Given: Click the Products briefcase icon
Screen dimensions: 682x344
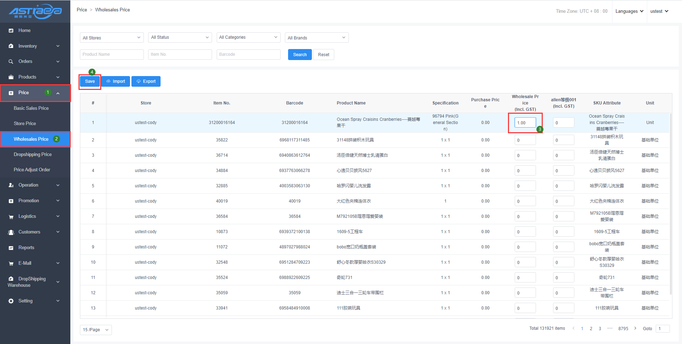Looking at the screenshot, I should click(x=11, y=77).
